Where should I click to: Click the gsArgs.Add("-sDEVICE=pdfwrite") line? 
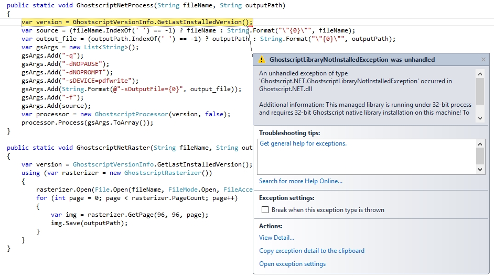pyautogui.click(x=80, y=81)
